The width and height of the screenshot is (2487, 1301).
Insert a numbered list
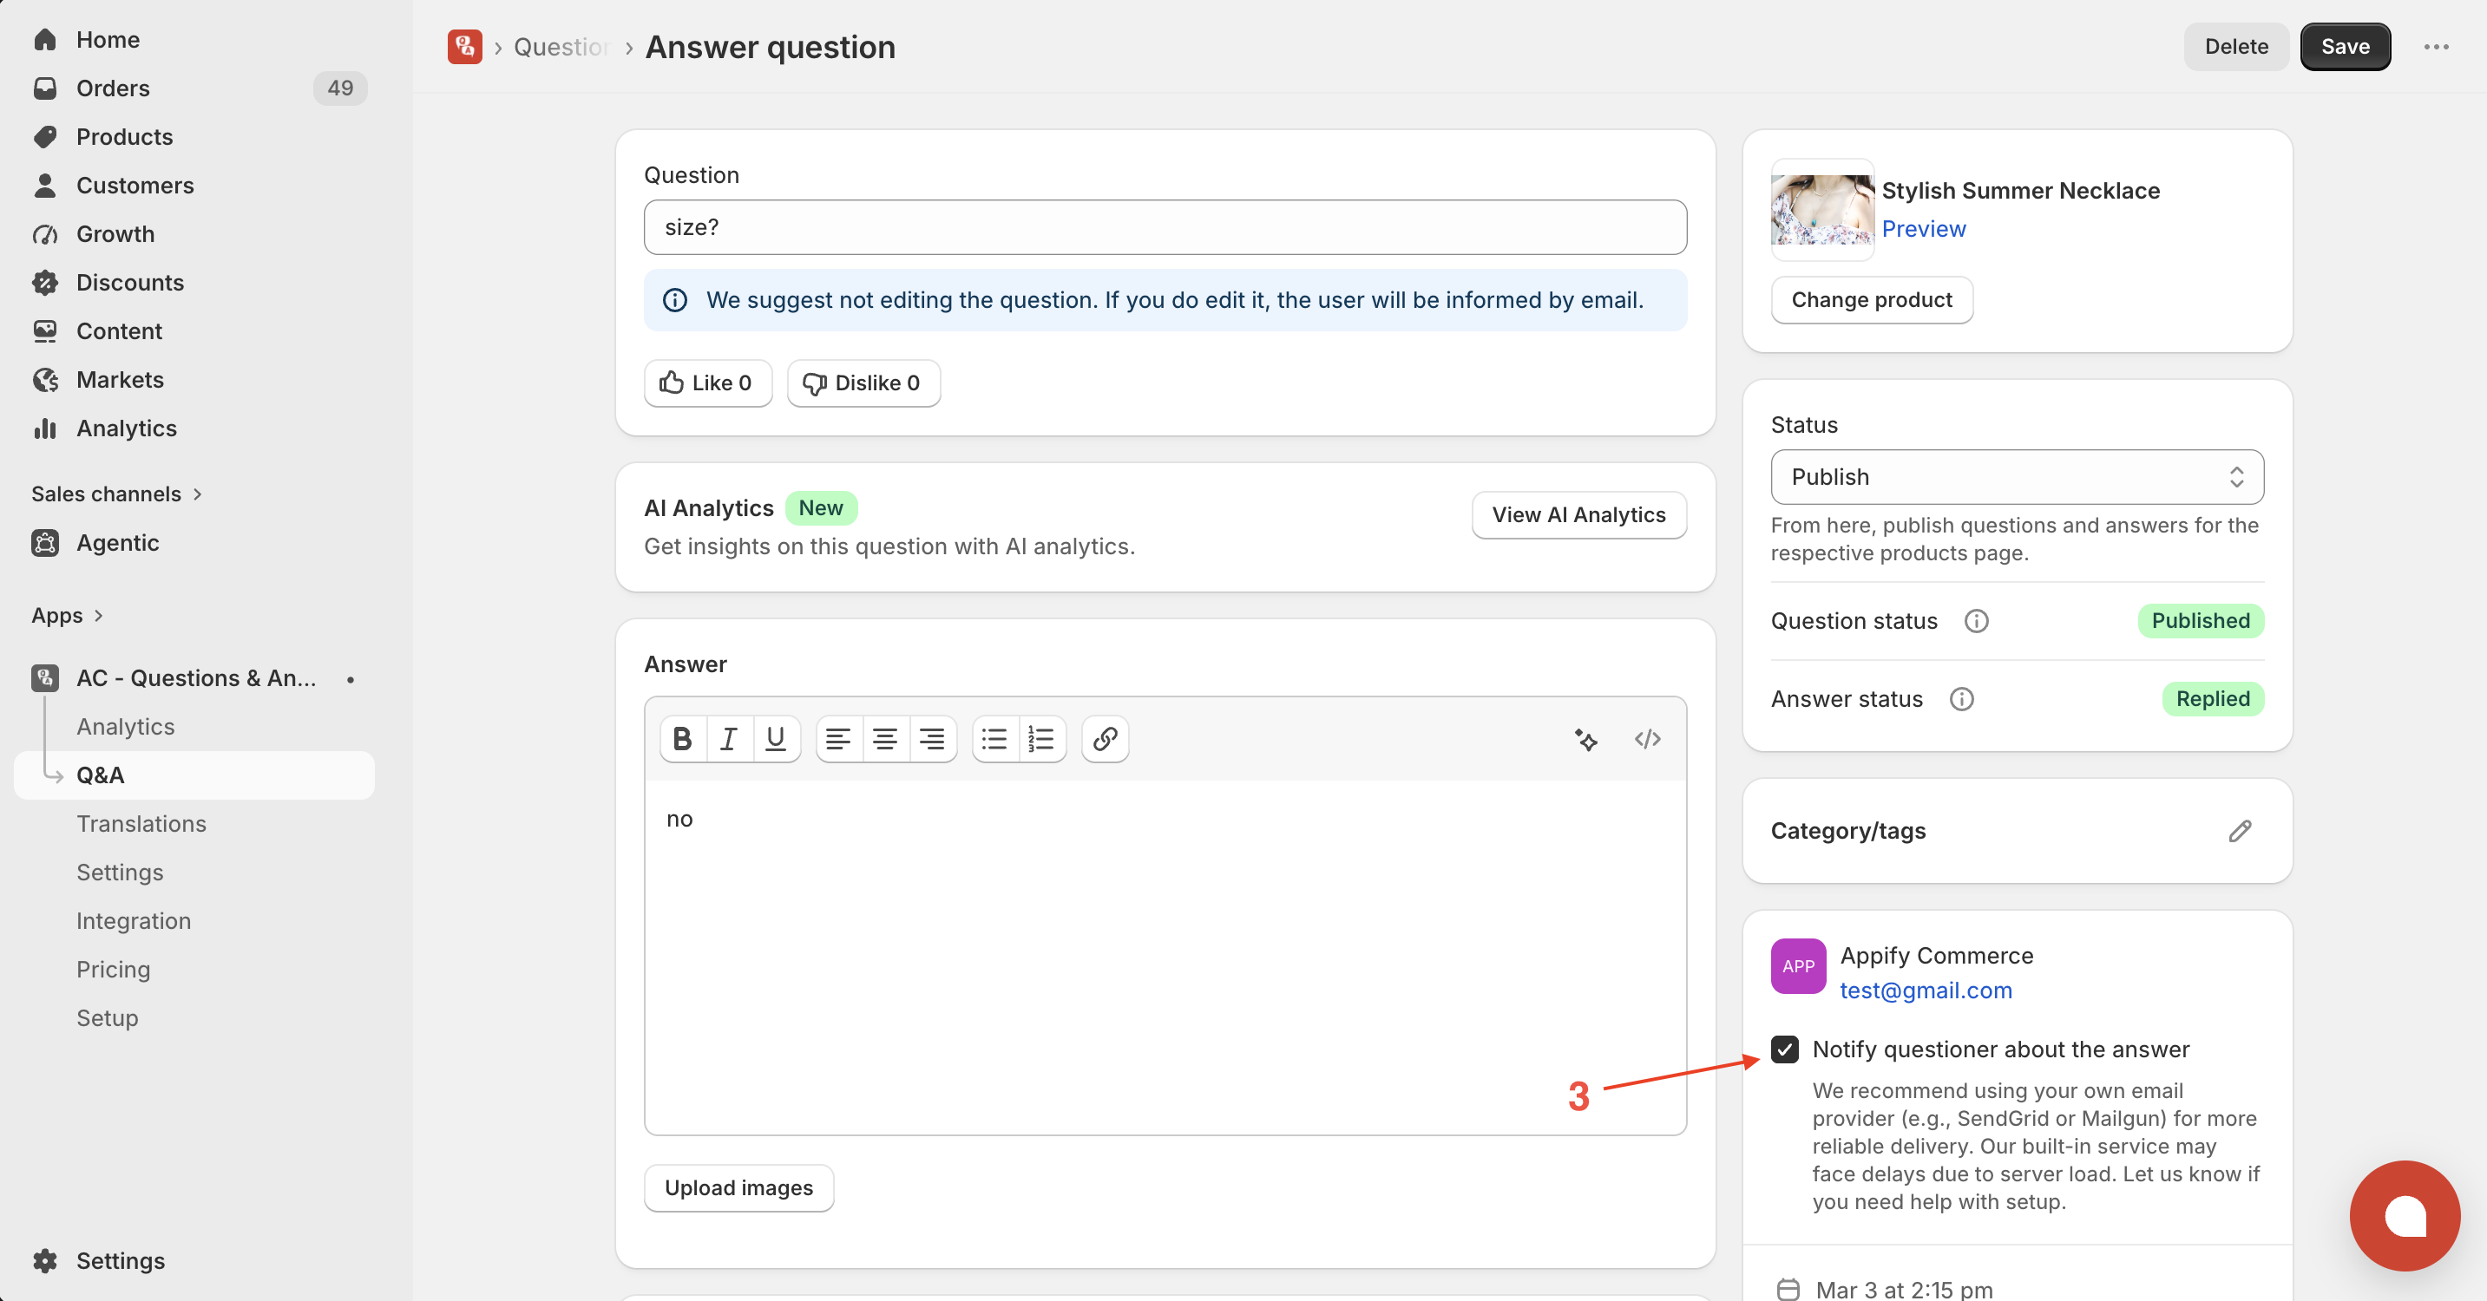[1041, 739]
